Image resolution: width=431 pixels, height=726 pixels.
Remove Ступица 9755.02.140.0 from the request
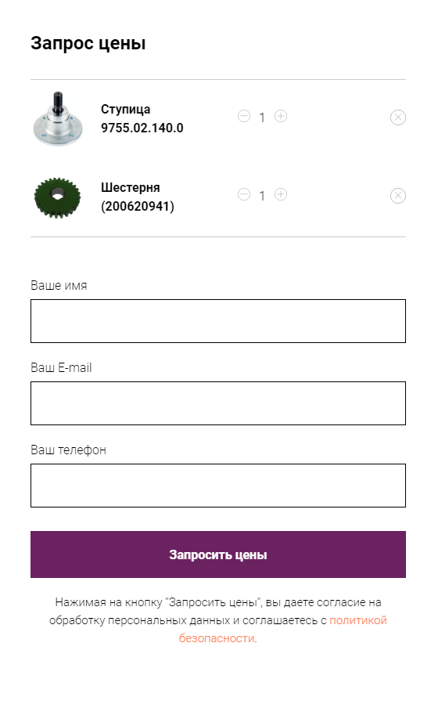point(397,117)
